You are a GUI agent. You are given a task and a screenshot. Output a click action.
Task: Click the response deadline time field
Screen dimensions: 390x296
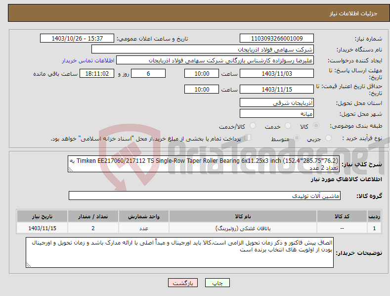point(202,73)
